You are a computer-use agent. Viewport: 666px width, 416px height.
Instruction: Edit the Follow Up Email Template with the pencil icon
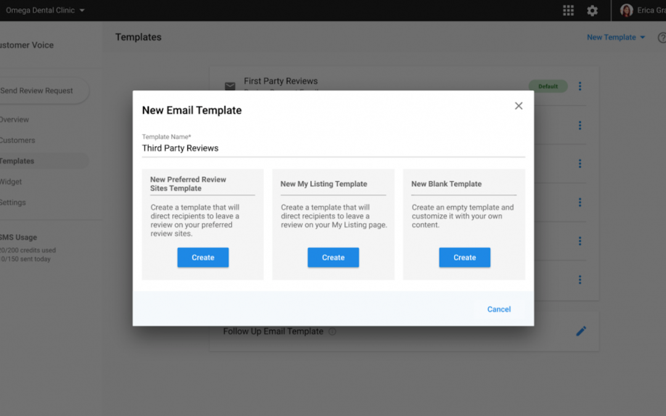581,331
